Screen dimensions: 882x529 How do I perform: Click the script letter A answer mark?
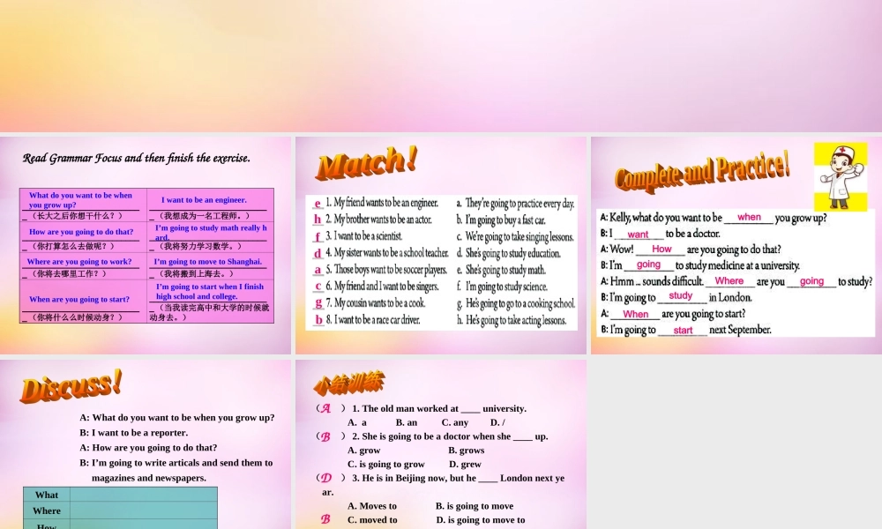coord(326,408)
